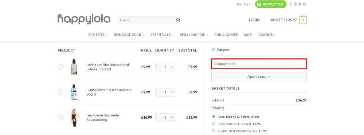Viewport: 364px width, 135px height.
Task: Open Loving Joy Aloe Infused Lubricant product link
Action: point(107,67)
